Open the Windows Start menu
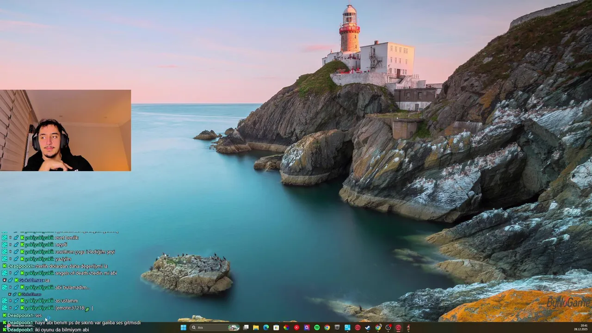Image resolution: width=592 pixels, height=333 pixels. click(184, 327)
